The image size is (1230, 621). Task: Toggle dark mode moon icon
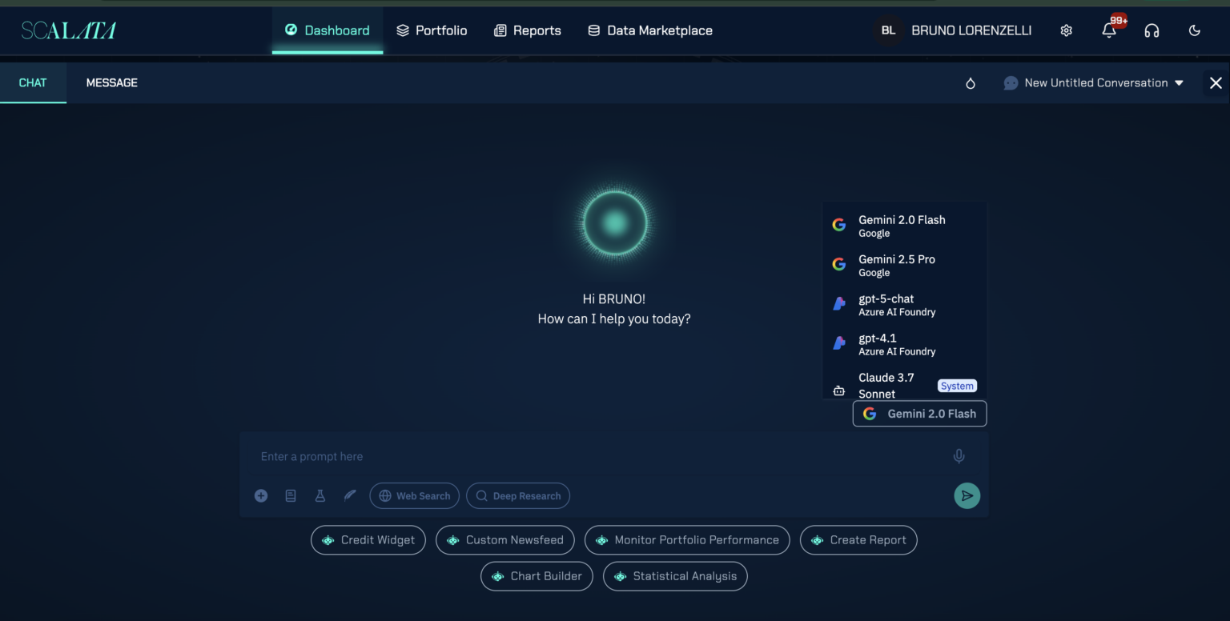point(1194,30)
